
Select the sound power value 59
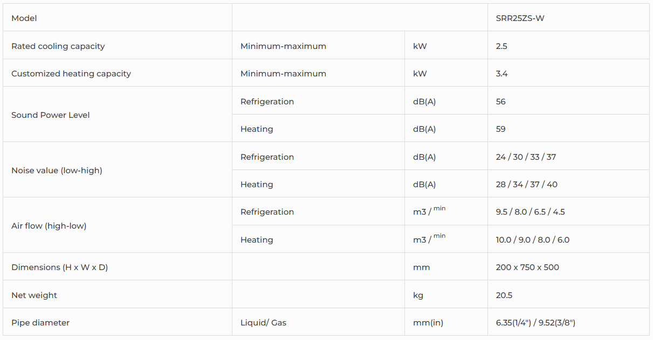click(501, 129)
